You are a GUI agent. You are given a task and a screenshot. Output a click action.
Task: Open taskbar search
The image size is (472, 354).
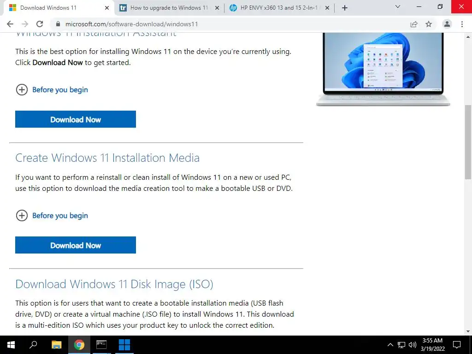click(33, 345)
